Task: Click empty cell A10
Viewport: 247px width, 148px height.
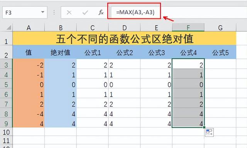Action: pos(29,132)
